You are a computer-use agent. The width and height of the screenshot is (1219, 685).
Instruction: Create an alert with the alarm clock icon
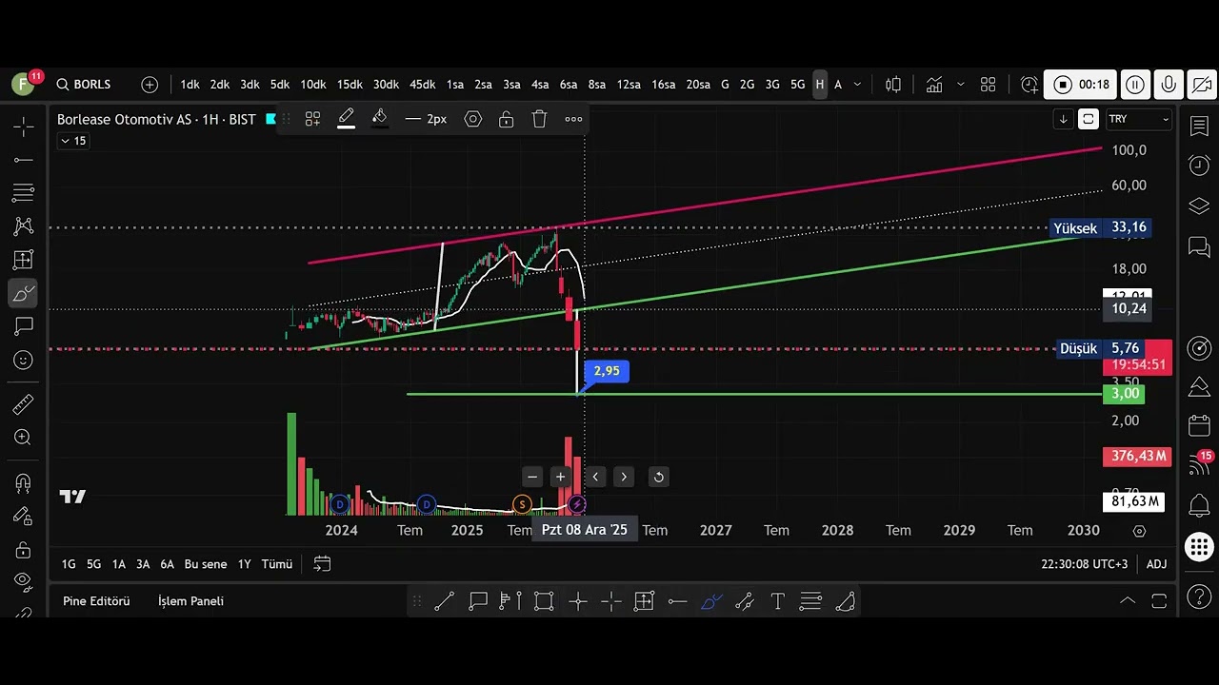click(x=1029, y=85)
